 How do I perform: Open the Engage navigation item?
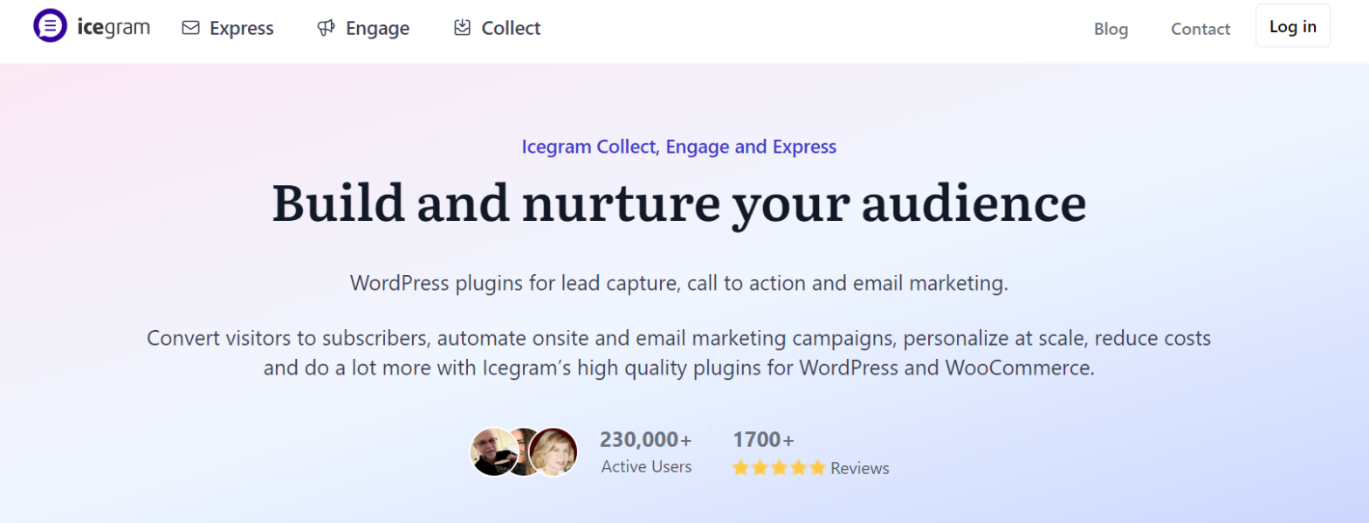point(378,28)
